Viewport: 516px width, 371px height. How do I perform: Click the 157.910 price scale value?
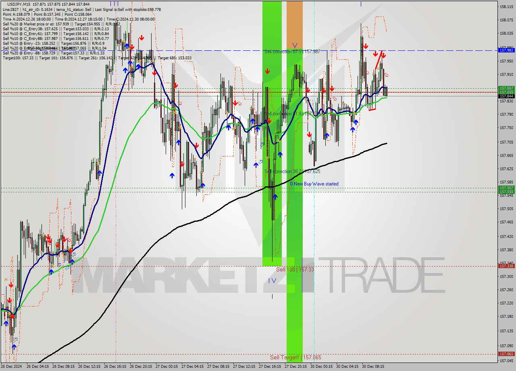tap(506, 74)
